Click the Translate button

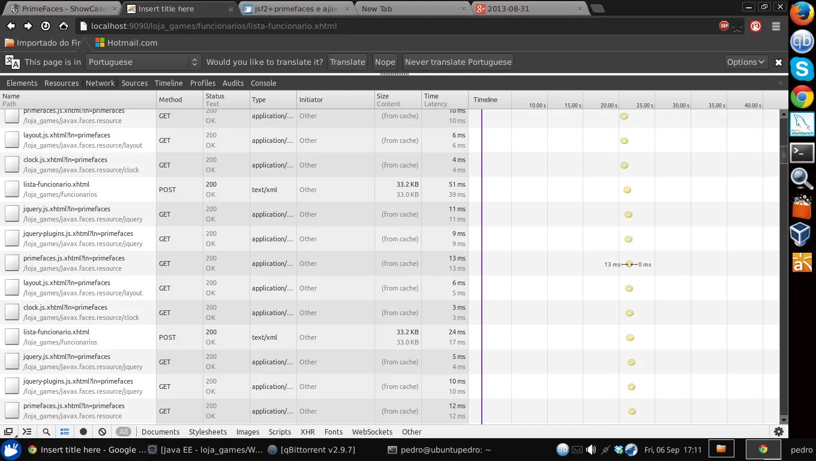[x=347, y=62]
